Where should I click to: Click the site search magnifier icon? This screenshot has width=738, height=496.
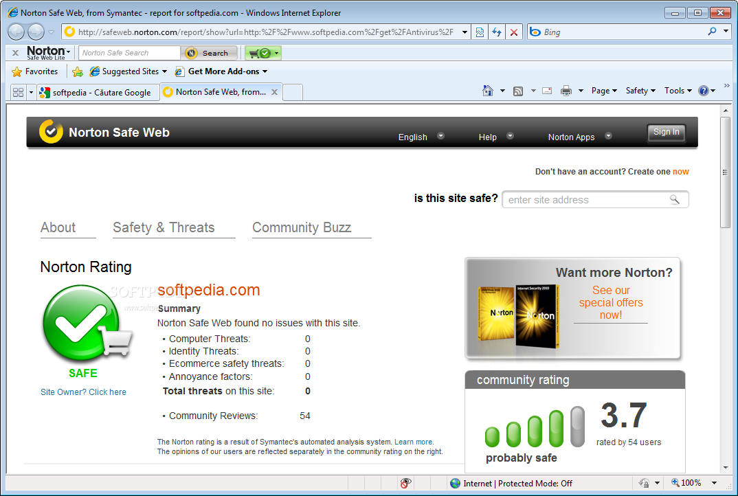click(x=675, y=199)
